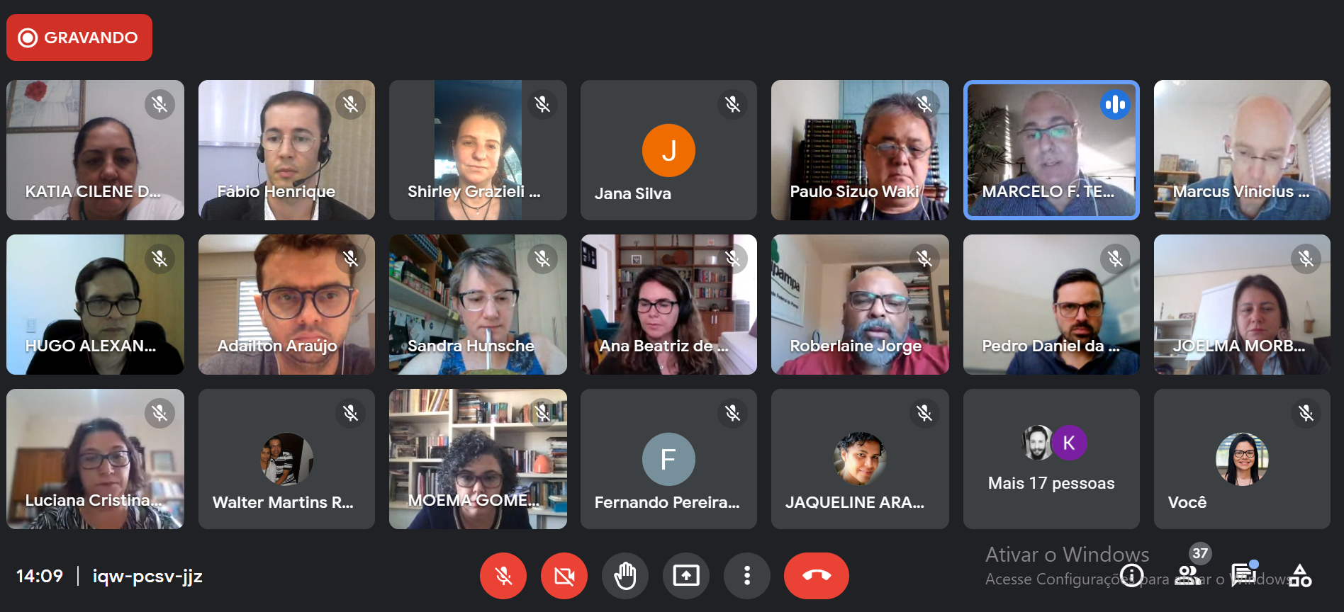The image size is (1344, 612).
Task: Select Jana Silva's participant tile
Action: click(x=668, y=150)
